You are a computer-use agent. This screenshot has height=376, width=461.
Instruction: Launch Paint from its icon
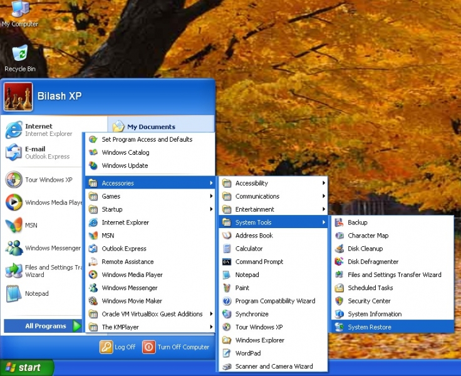coord(226,288)
